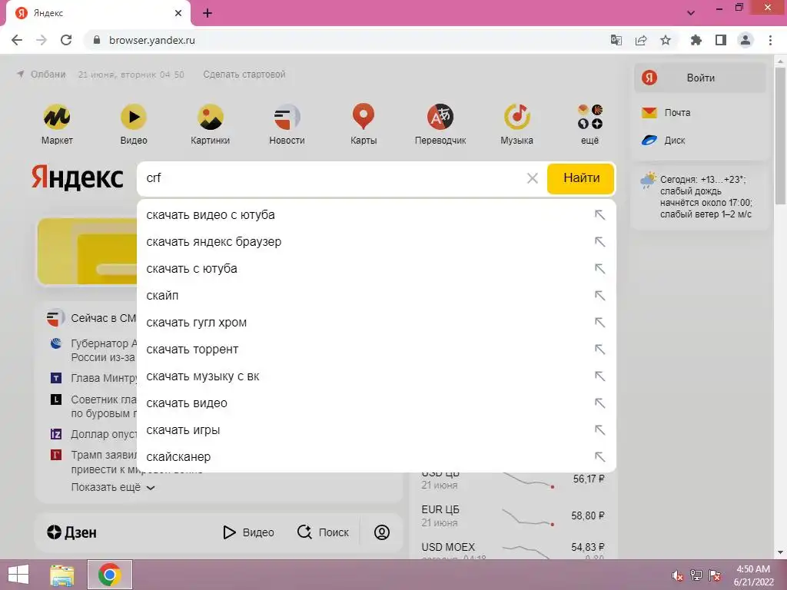Open new tab with plus button

tap(208, 13)
